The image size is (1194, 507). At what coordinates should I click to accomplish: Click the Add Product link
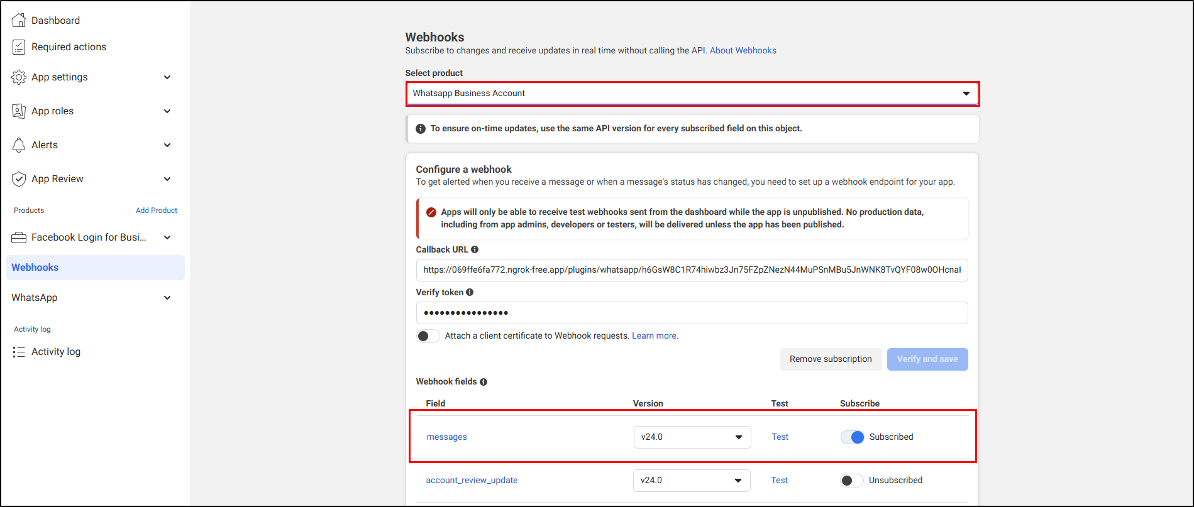pyautogui.click(x=157, y=210)
